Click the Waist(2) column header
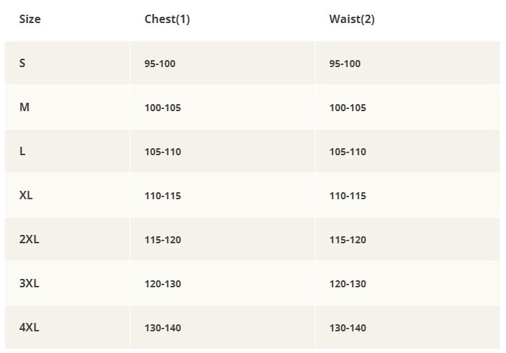The image size is (506, 353). 352,19
